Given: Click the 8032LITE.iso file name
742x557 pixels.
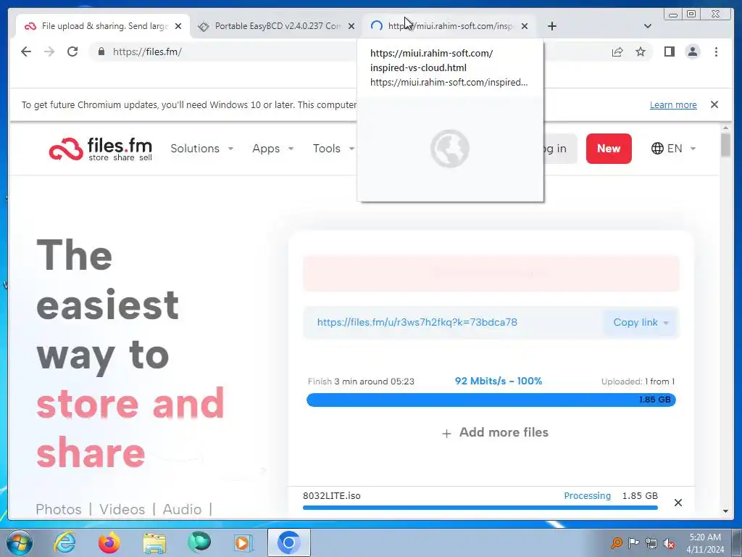Looking at the screenshot, I should [332, 496].
